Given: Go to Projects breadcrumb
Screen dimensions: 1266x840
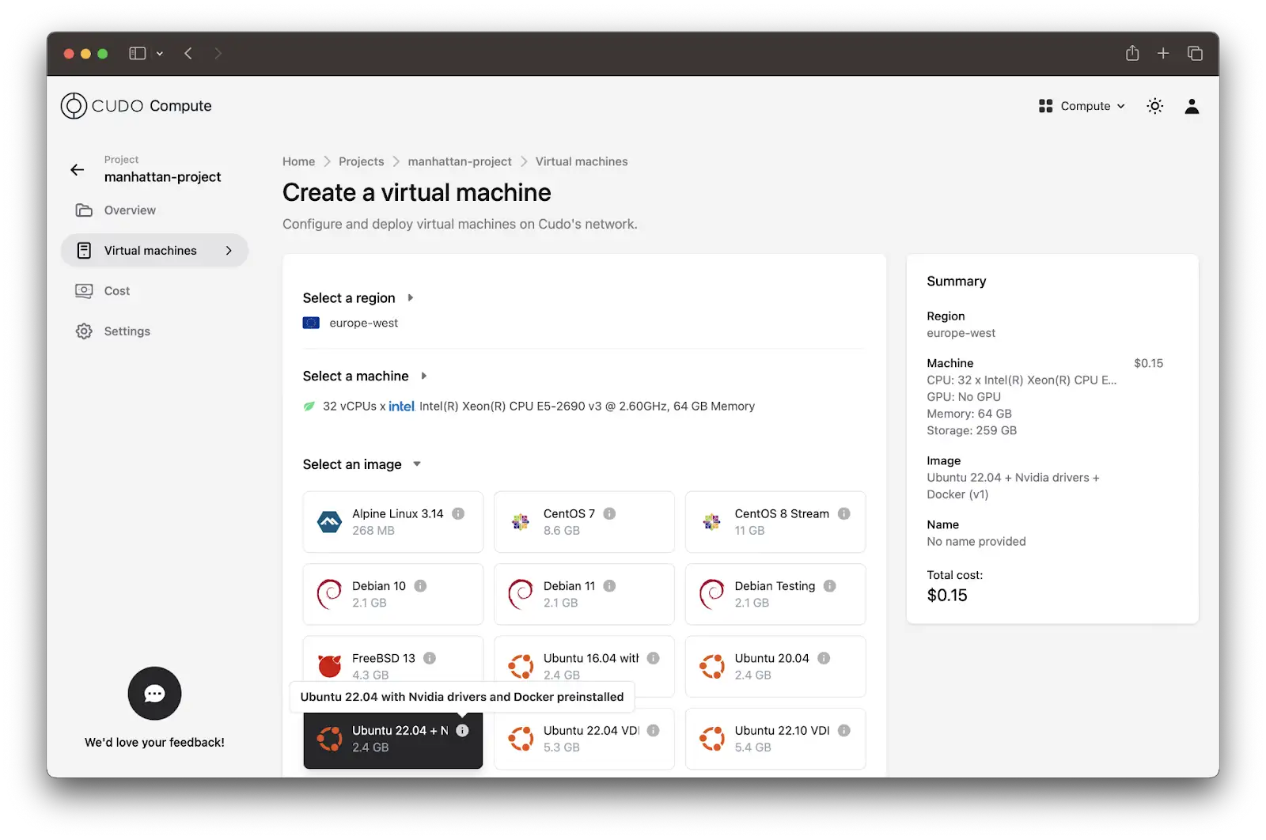Looking at the screenshot, I should coord(361,161).
